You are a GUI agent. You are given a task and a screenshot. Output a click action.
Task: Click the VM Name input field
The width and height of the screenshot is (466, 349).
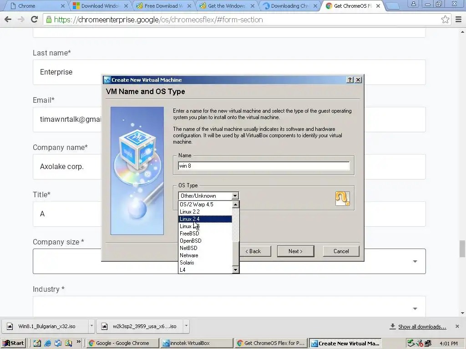264,166
